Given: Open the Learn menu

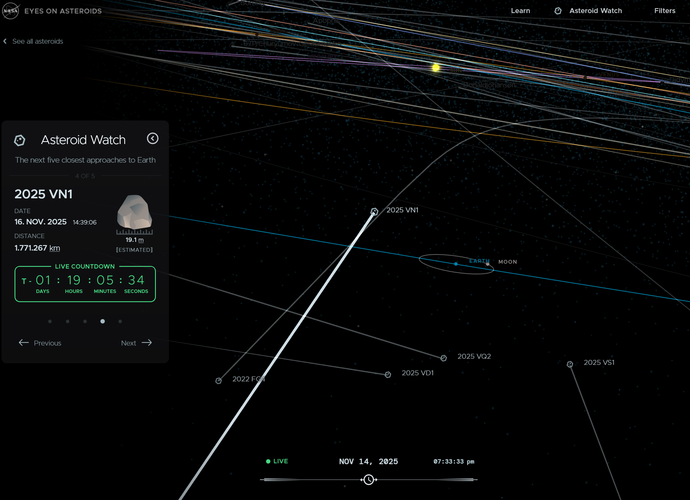Looking at the screenshot, I should (520, 11).
